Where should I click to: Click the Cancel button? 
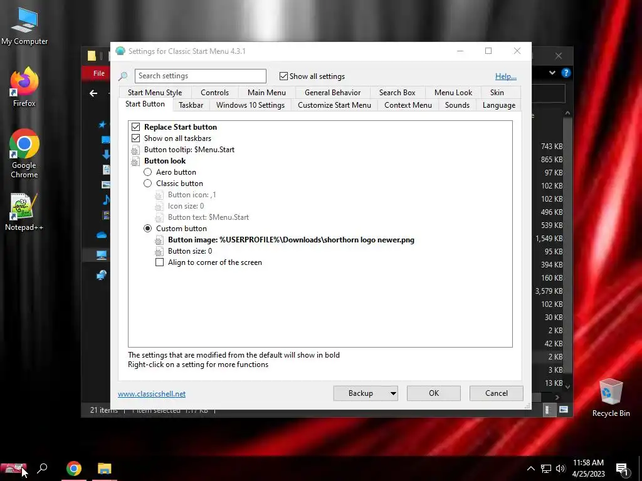click(x=497, y=393)
